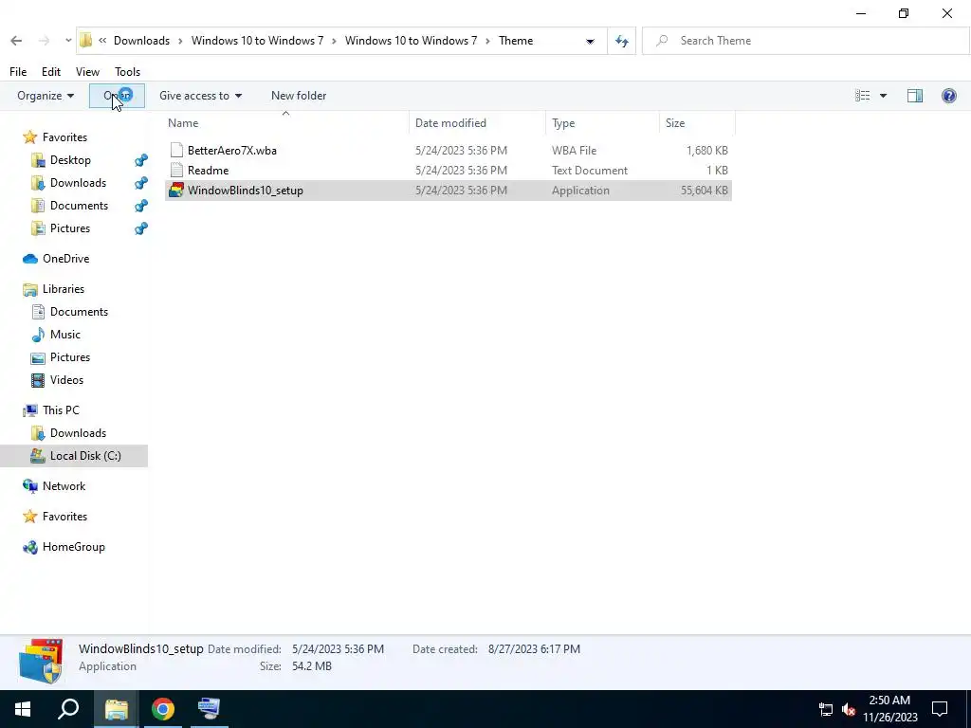Select the Readme text document icon
The width and height of the screenshot is (971, 728).
tap(176, 171)
